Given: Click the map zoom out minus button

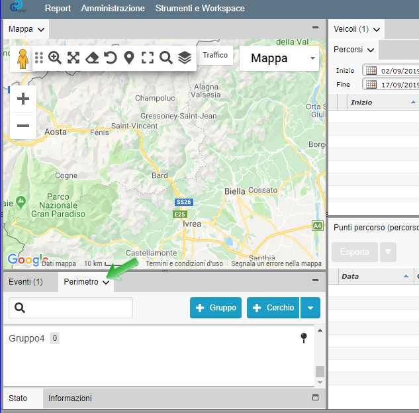Looking at the screenshot, I should (23, 126).
